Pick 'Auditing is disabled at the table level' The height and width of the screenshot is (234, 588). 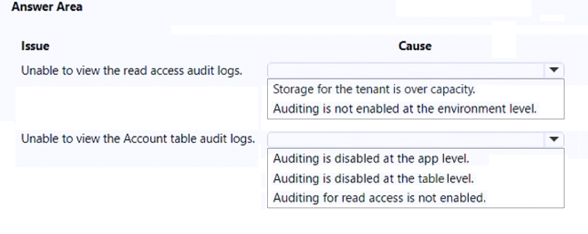[373, 178]
